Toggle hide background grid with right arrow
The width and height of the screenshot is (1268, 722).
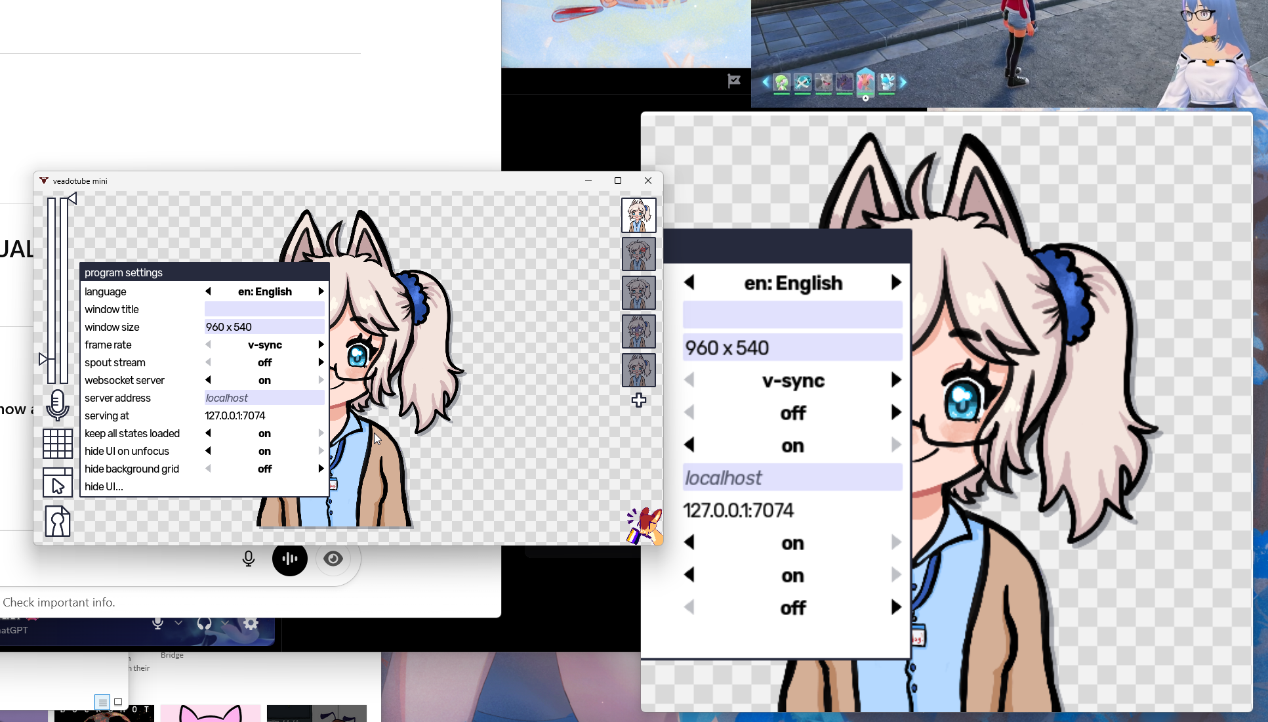pos(321,469)
